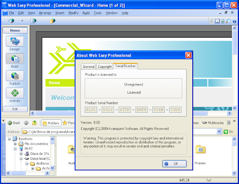Select Escritorio in folder tree
This screenshot has width=239, height=184.
coord(25,139)
